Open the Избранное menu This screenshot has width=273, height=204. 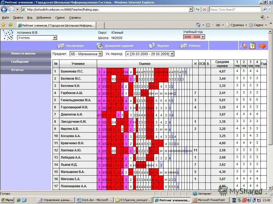44,18
